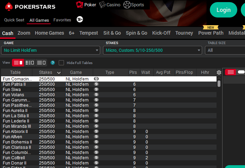The image size is (245, 168).
Task: Select the second split view layout icon
Action: [30, 63]
